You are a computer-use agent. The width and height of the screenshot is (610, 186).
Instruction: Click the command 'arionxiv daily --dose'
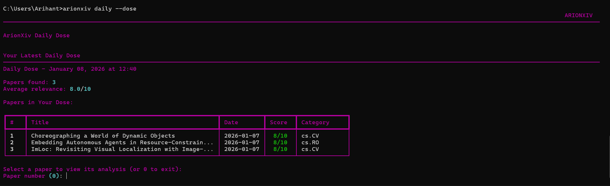(100, 9)
